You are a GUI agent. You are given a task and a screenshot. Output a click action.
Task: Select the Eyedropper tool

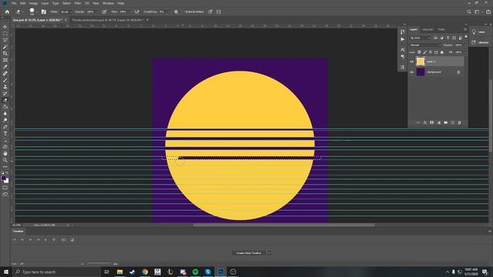(5, 67)
